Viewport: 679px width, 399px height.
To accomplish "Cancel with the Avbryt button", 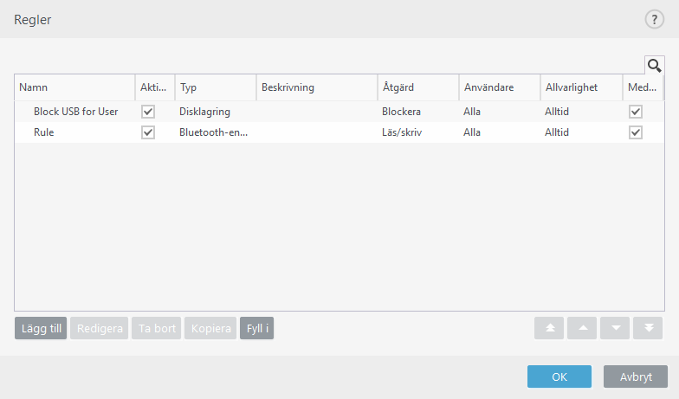I will coord(636,376).
